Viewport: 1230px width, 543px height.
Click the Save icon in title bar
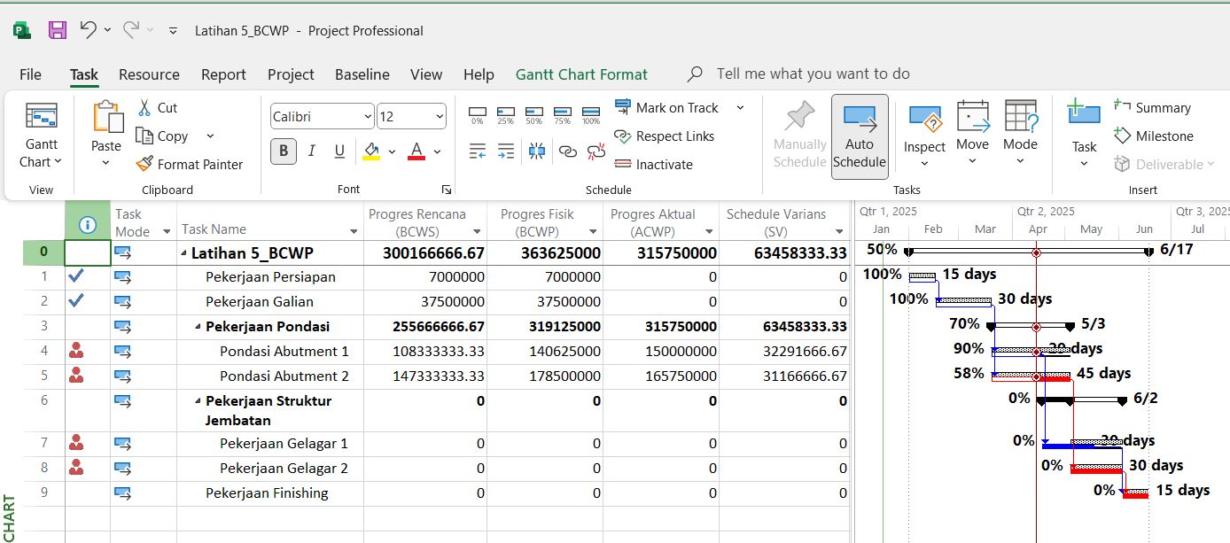pos(58,30)
